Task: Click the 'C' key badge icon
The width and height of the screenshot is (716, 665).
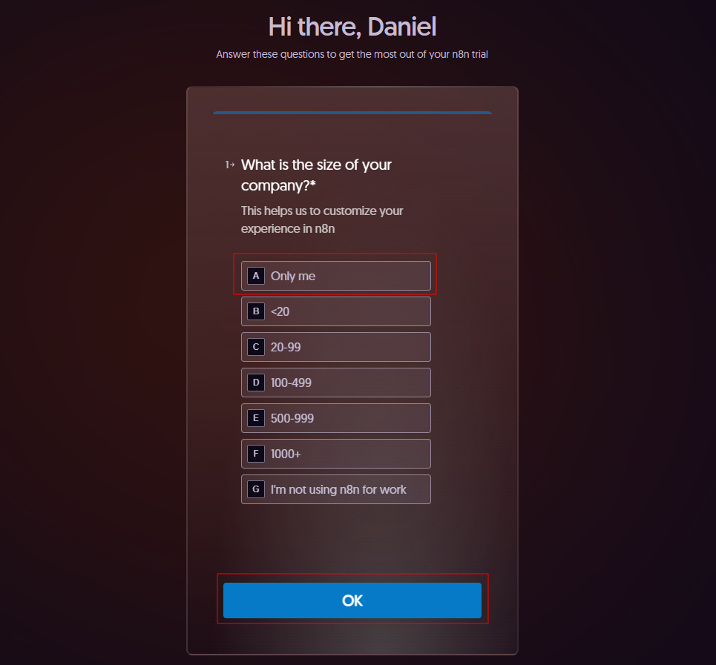Action: [256, 347]
